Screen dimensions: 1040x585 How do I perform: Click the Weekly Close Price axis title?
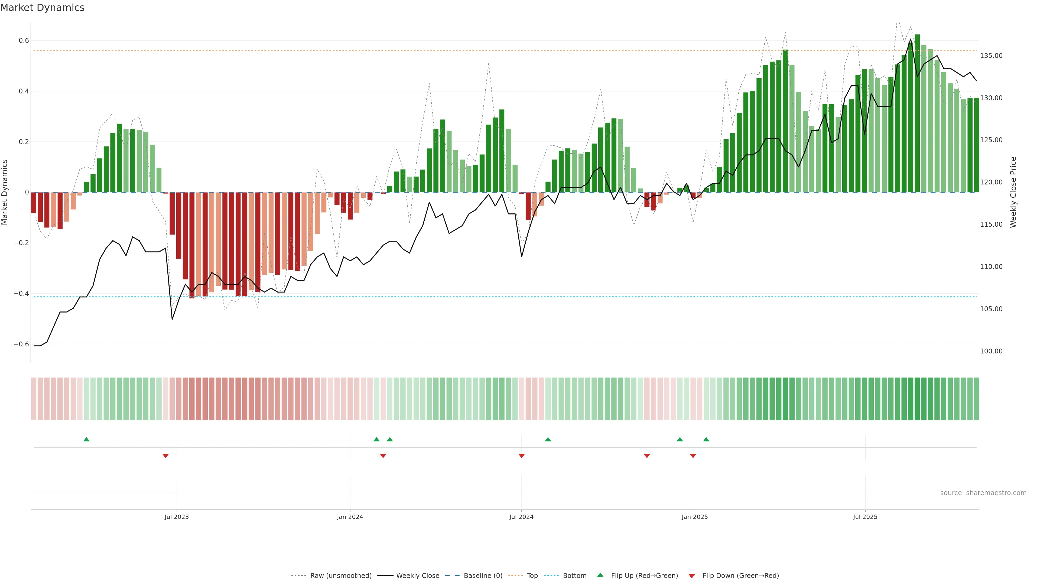coord(1013,192)
